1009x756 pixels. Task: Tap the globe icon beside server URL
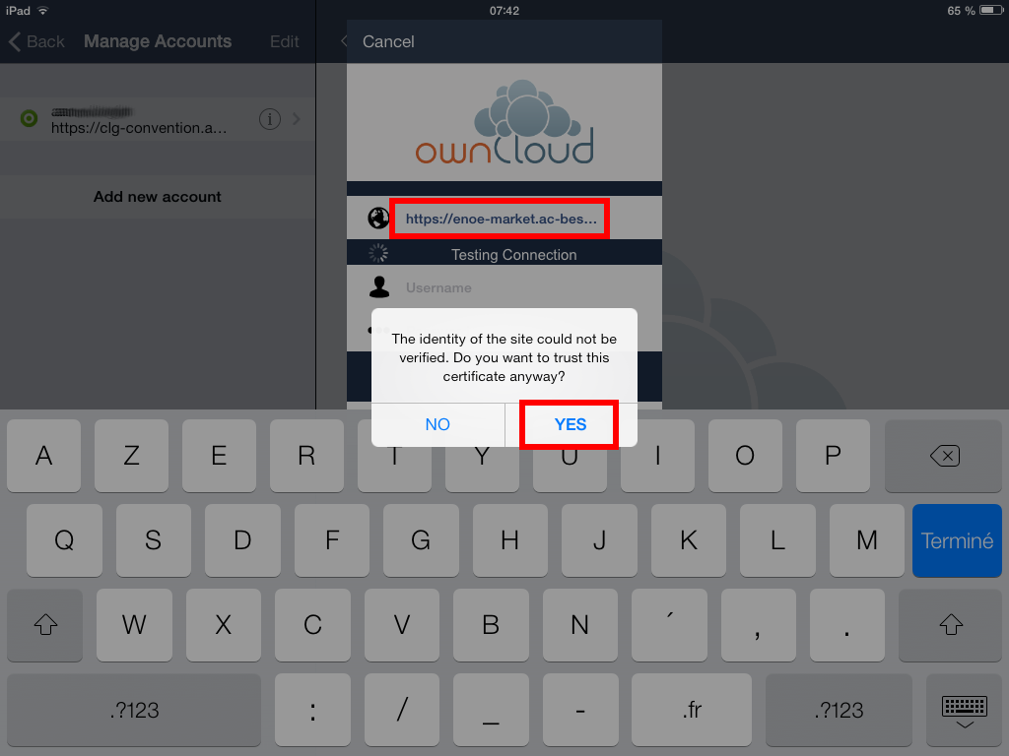378,219
